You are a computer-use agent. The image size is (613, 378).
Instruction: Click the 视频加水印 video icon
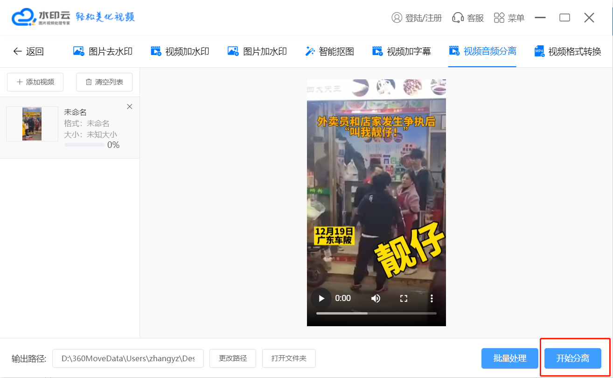click(x=156, y=51)
